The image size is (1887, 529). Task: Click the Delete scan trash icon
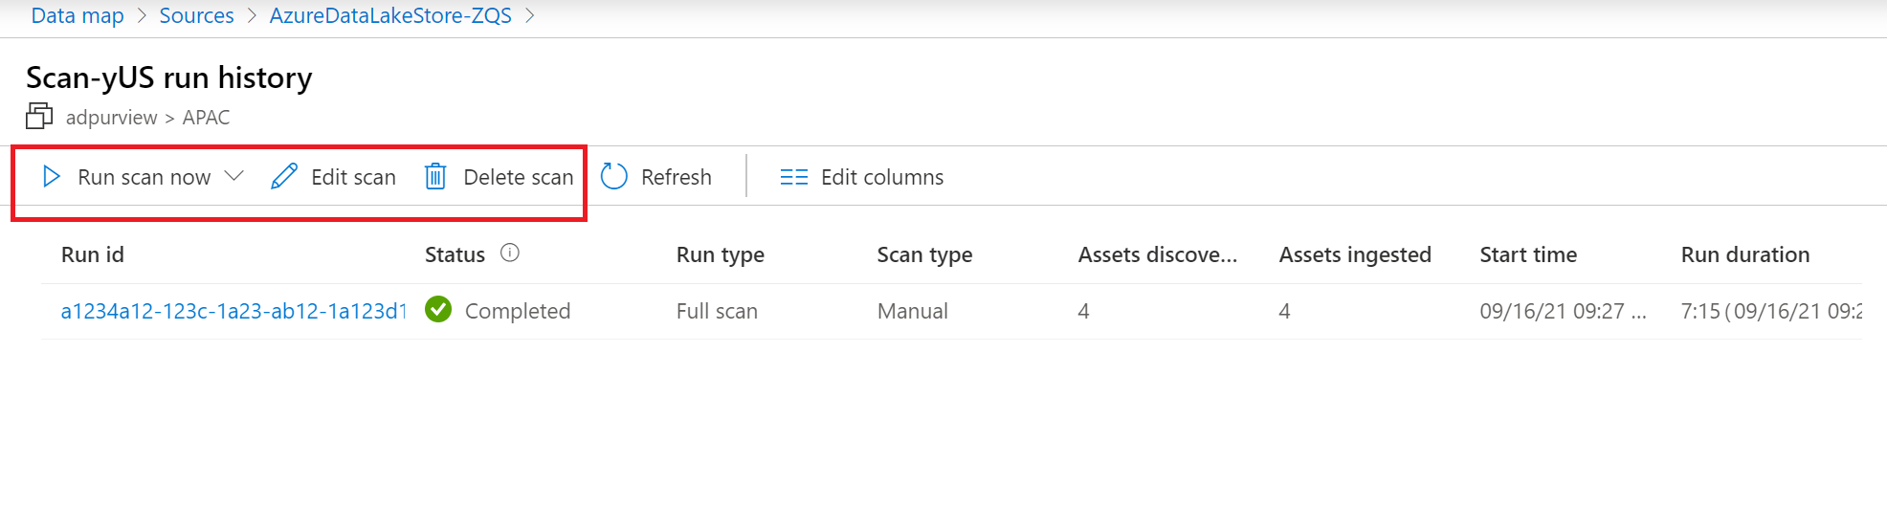(435, 177)
